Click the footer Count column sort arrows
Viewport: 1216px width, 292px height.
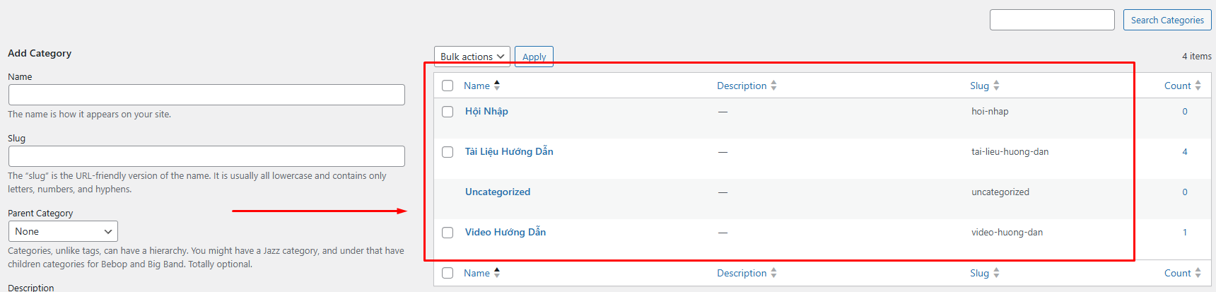tap(1198, 273)
